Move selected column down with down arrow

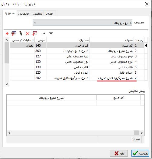(51, 33)
